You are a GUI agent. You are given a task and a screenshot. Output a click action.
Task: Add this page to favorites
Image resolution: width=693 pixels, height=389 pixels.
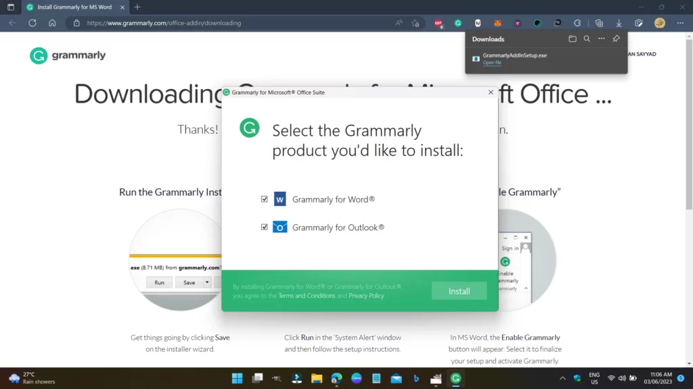(x=415, y=23)
